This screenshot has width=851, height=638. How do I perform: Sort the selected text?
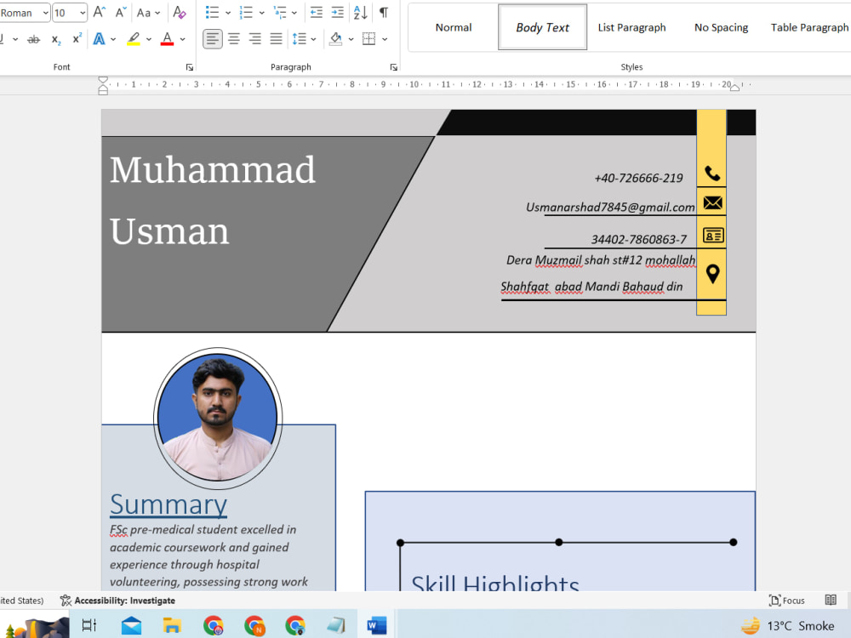tap(360, 13)
